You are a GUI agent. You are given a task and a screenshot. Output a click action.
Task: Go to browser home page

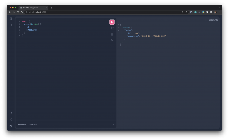22,12
